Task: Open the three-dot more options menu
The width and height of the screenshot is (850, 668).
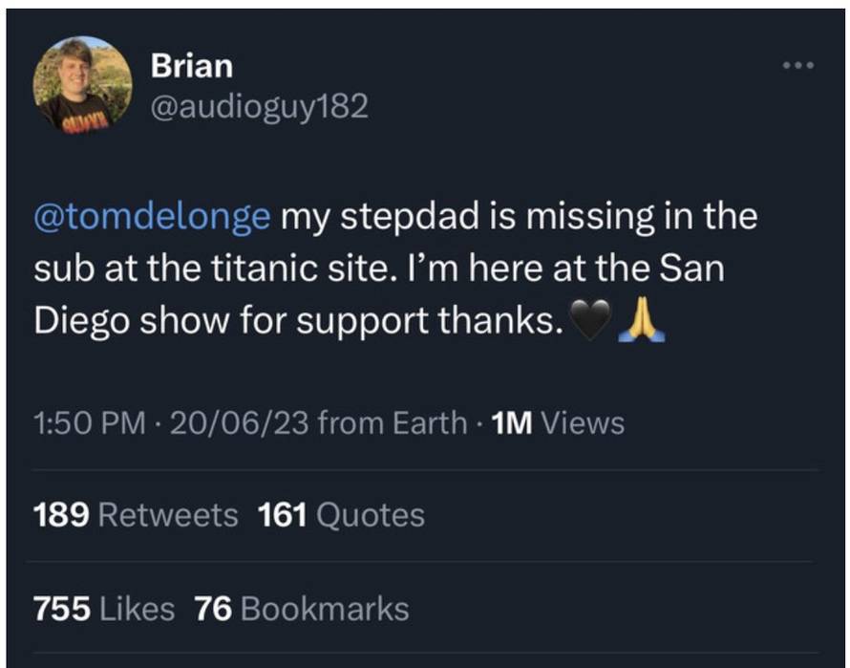Action: tap(797, 66)
